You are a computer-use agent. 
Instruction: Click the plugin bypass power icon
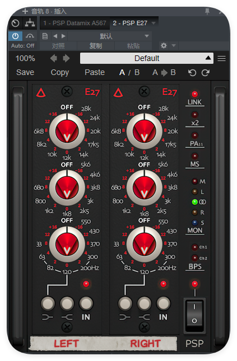[x=16, y=36]
